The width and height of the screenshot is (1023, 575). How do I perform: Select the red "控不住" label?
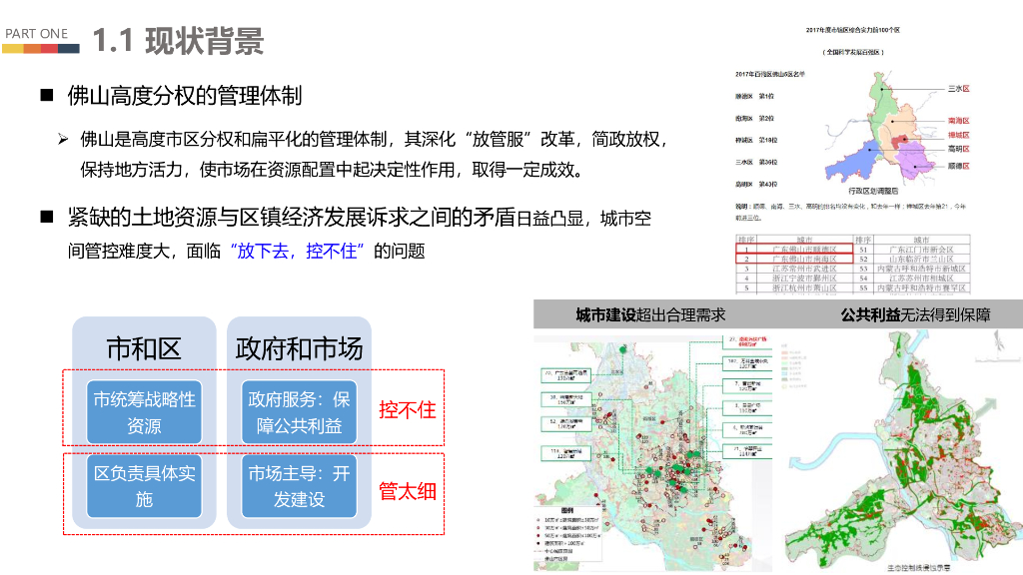pos(408,410)
